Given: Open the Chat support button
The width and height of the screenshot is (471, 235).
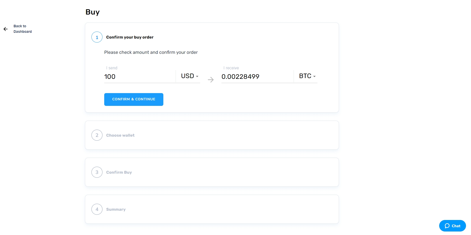Looking at the screenshot, I should click(452, 226).
